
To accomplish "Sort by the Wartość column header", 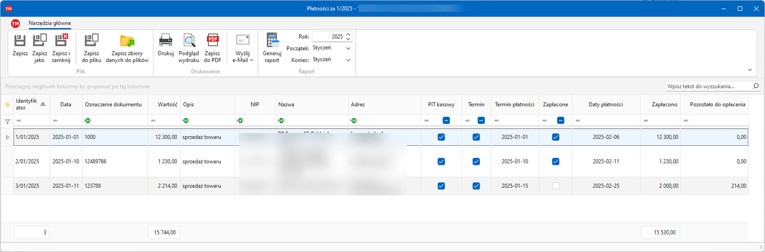I will coord(168,104).
